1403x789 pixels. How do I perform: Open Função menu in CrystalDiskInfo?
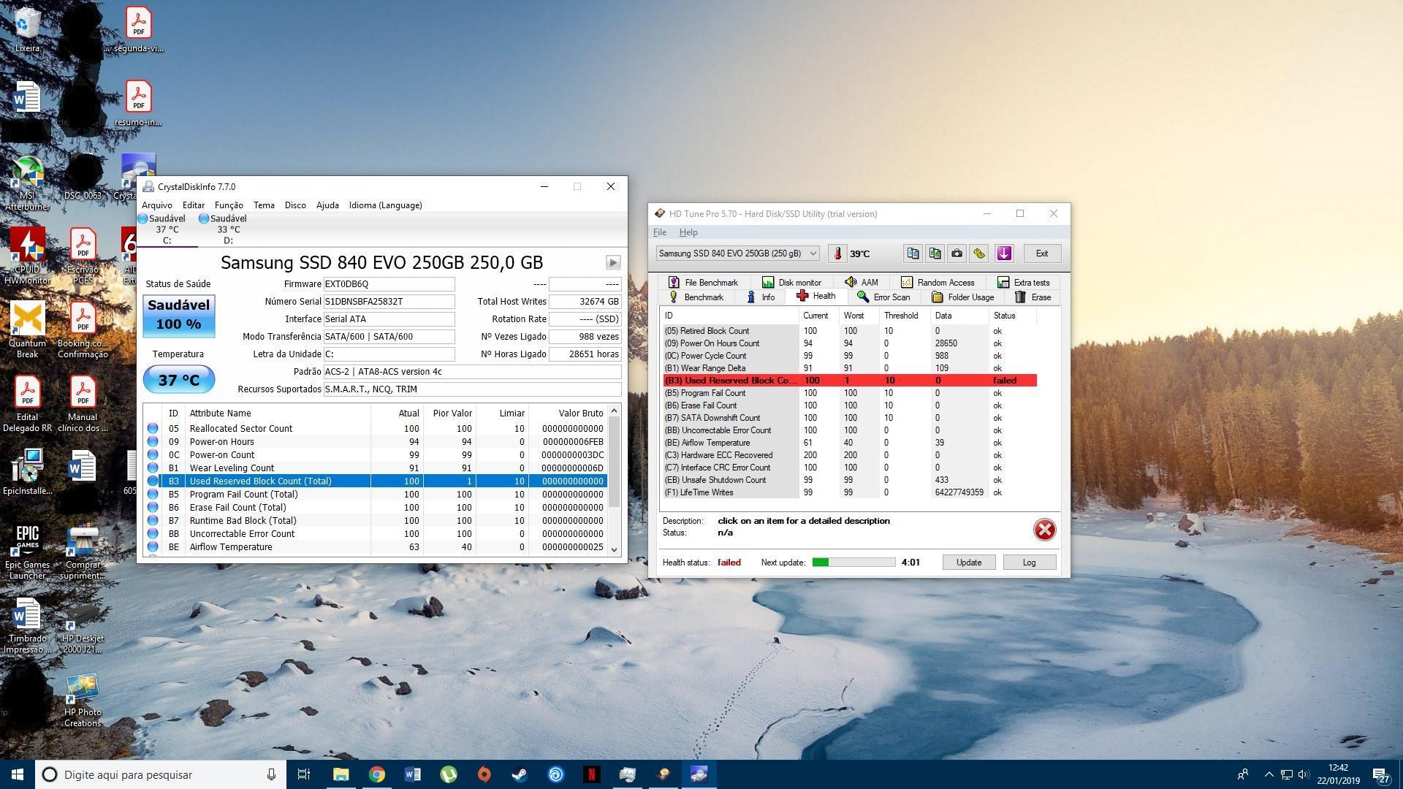point(229,205)
